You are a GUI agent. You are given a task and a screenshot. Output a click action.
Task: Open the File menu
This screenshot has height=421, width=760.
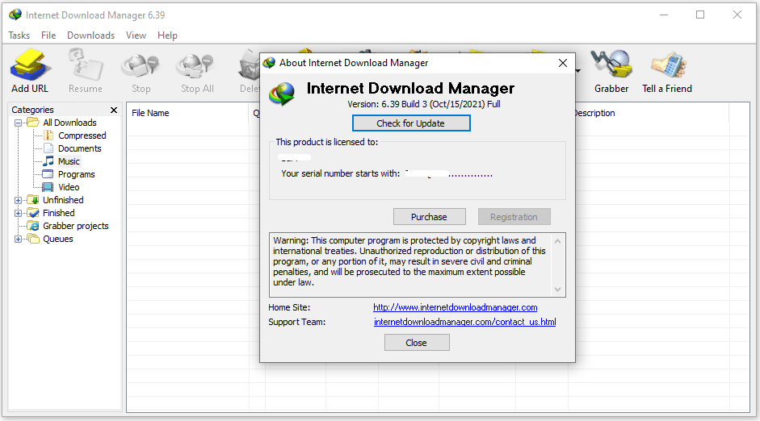pos(48,35)
